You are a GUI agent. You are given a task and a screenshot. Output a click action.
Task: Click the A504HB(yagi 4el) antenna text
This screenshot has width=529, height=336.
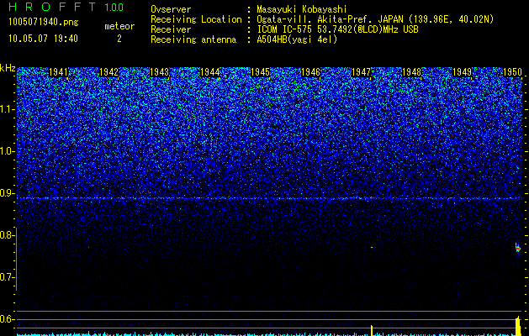(x=297, y=39)
